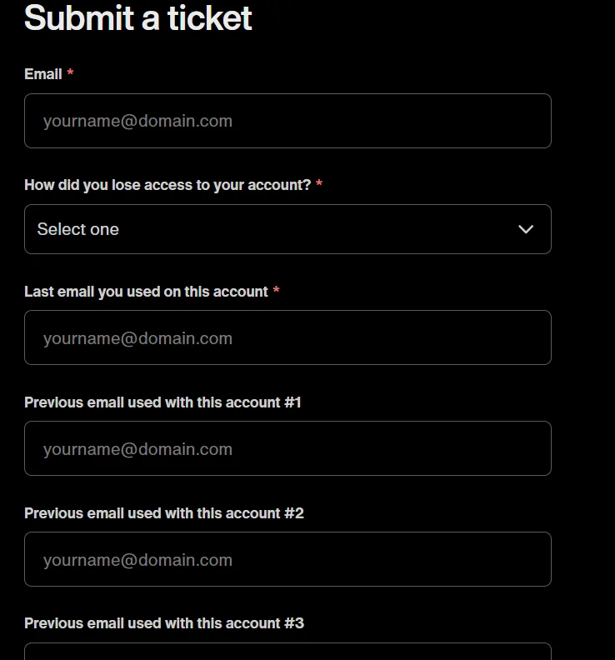Click the 'Previous email used with this account #1' label
Screen dimensions: 615x660
(x=162, y=402)
